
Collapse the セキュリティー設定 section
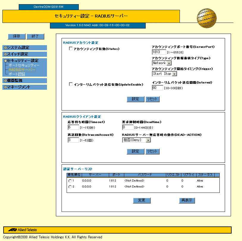pyautogui.click(x=5, y=61)
